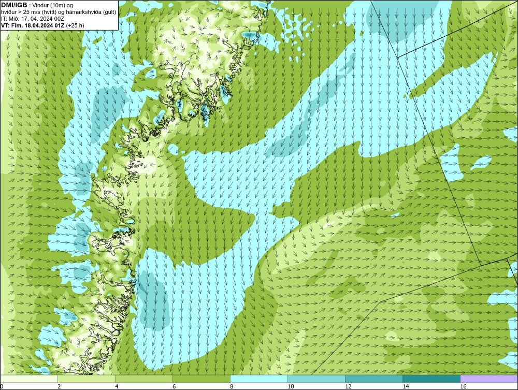This screenshot has height=390, width=518.
Task: Click the legend scale label 6
Action: tap(174, 386)
